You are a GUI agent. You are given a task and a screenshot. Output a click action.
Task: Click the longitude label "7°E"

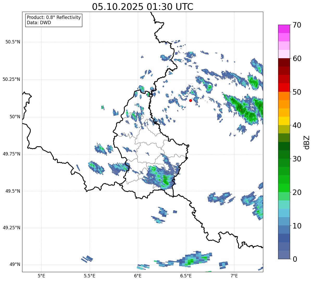234,276
